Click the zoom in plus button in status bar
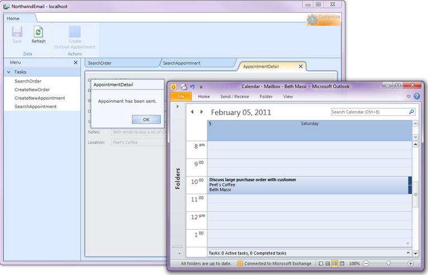Viewport: 428px width, 275px height. pyautogui.click(x=411, y=263)
